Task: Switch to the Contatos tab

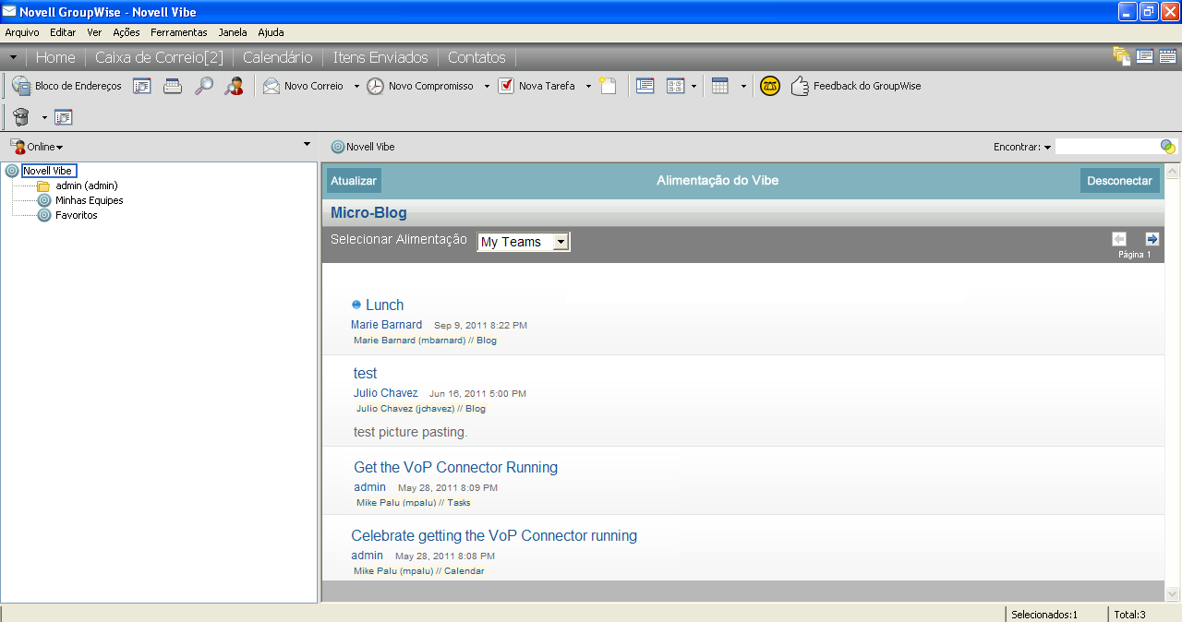Action: [x=476, y=57]
